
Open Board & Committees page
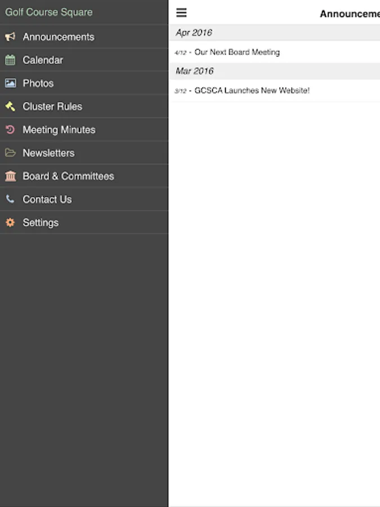point(84,176)
